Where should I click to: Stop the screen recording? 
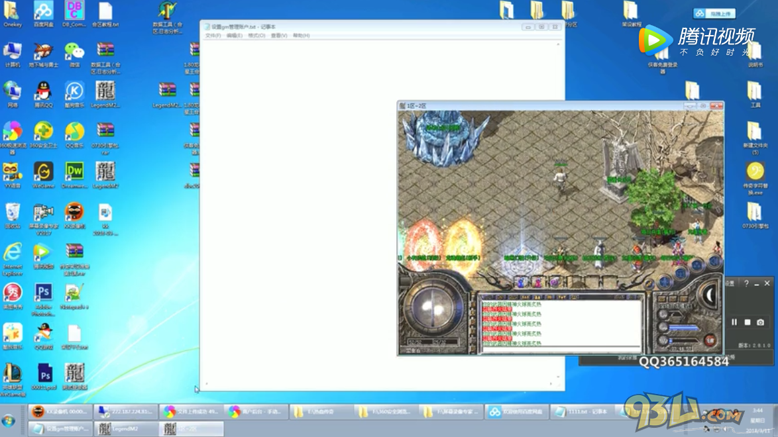coord(748,322)
